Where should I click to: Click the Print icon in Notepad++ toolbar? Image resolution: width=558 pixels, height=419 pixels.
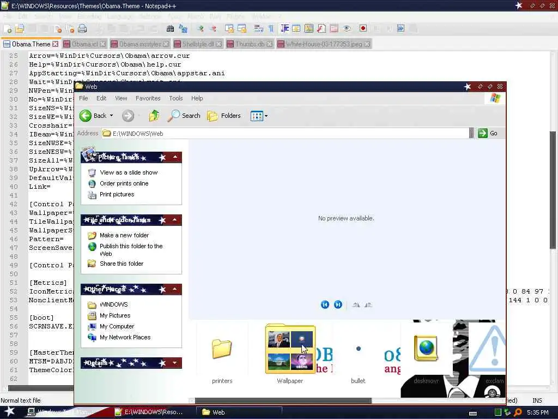click(x=82, y=28)
